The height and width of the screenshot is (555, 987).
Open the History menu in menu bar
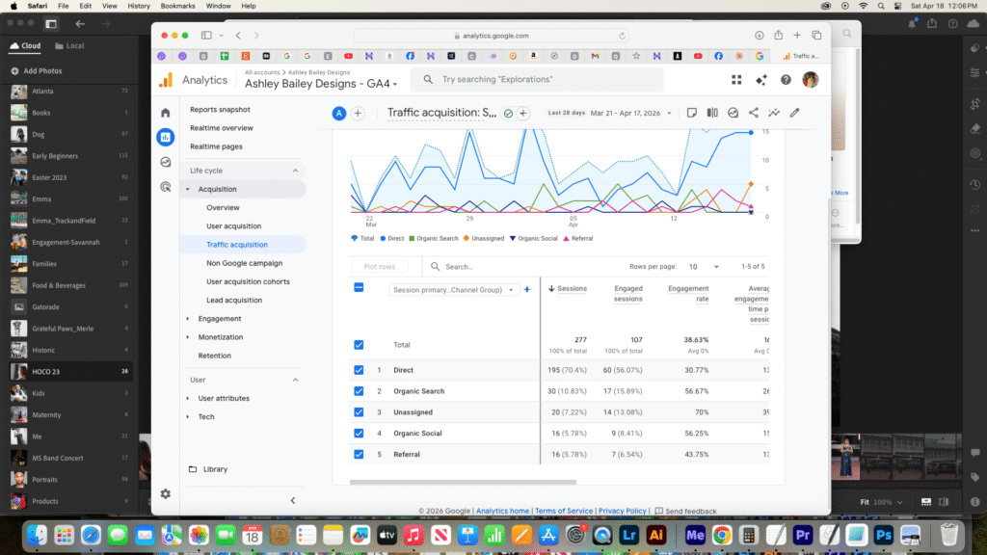139,6
